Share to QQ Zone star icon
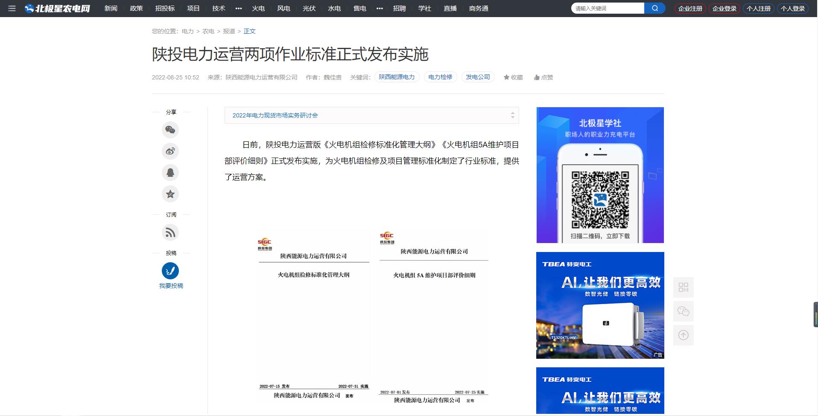 click(x=170, y=194)
